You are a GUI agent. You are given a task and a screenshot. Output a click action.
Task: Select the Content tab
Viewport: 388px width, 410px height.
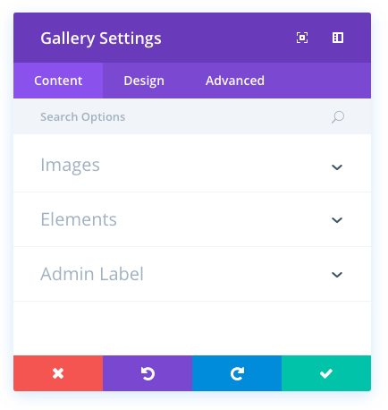(58, 81)
